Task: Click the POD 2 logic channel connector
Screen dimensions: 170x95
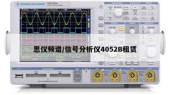Action: pyautogui.click(x=36, y=76)
